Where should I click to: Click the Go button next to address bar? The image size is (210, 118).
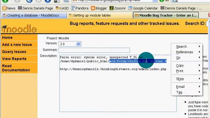164,1
